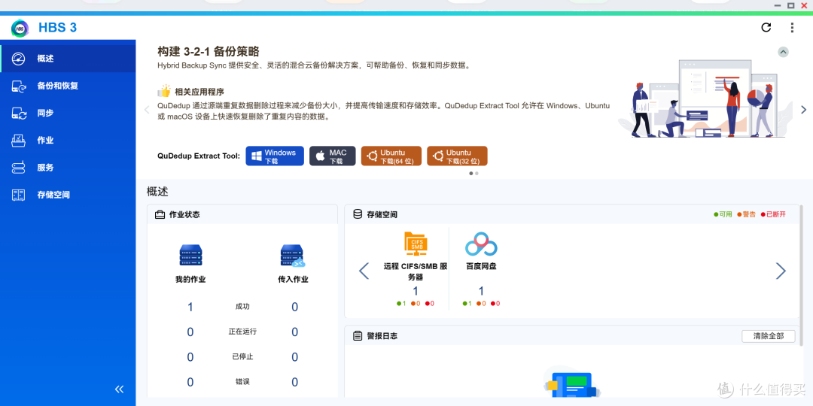
Task: Click the HBS 3 app logo
Action: (20, 28)
